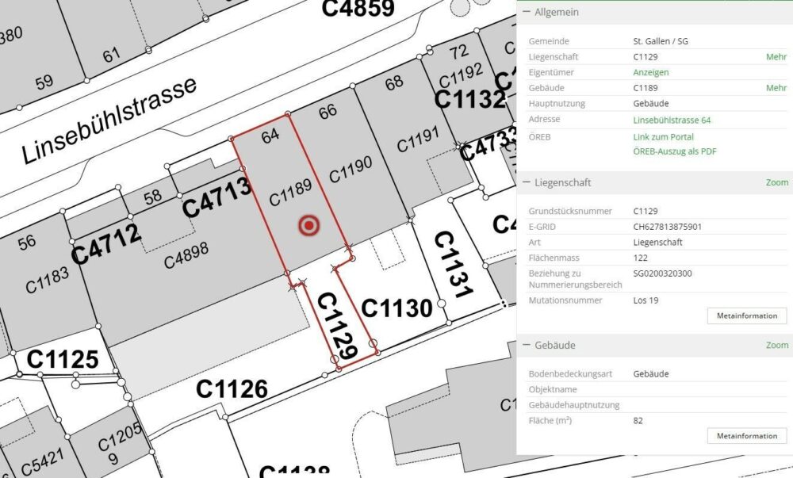This screenshot has height=478, width=793.
Task: Zoom to the Liegenschaft from its section header
Action: click(x=776, y=182)
